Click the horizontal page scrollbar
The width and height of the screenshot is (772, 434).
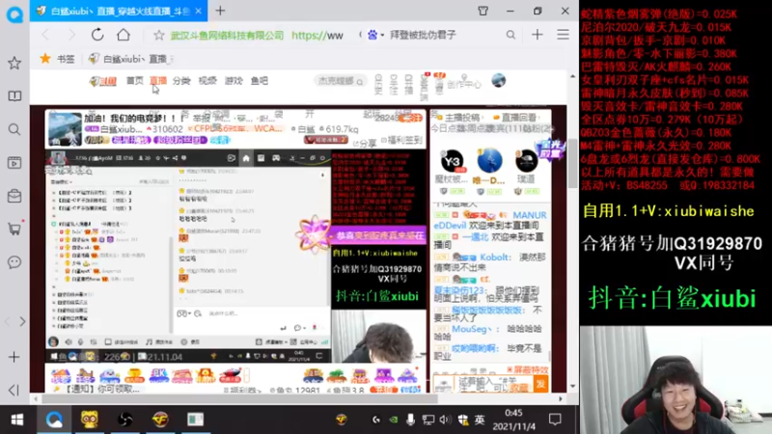tap(239, 399)
